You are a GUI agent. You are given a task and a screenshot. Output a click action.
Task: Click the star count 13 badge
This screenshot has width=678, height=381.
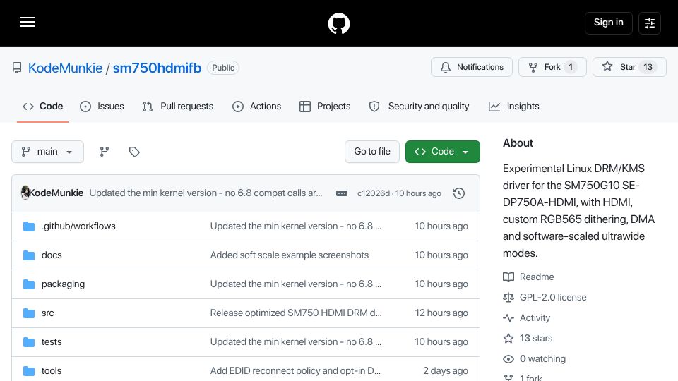[648, 67]
